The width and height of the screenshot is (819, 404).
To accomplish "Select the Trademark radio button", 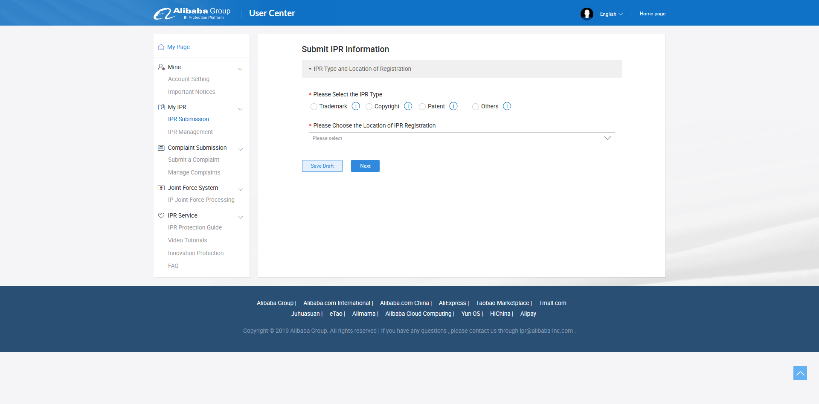I will point(314,107).
